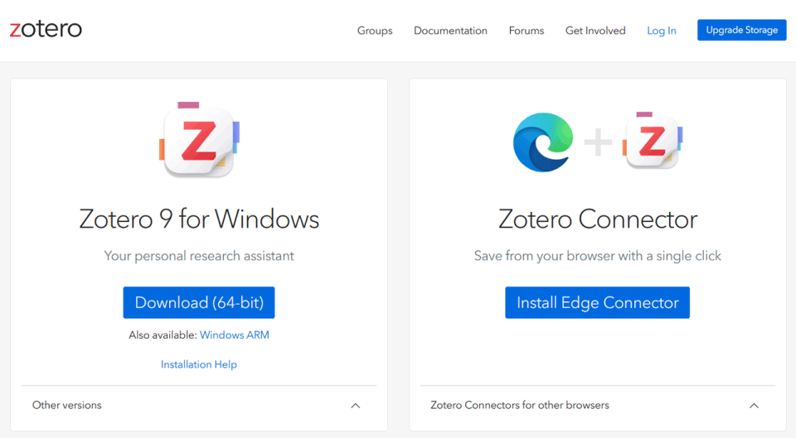Download Zotero 64-bit installer
Viewport: 796px width, 438px height.
click(199, 303)
